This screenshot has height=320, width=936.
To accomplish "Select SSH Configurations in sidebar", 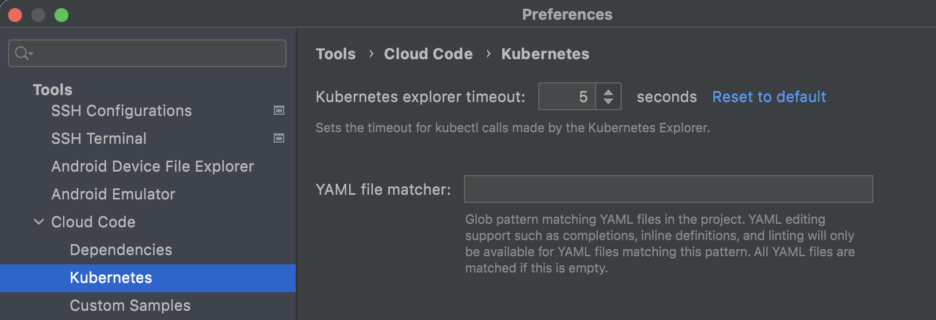I will pos(121,111).
